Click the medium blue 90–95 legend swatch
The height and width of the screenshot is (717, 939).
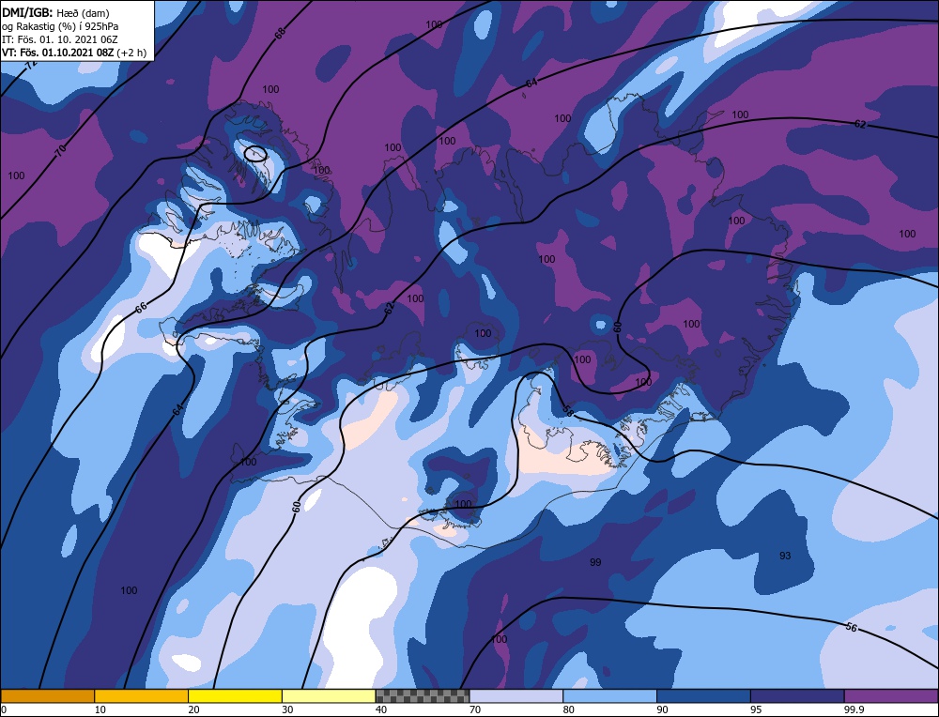coord(703,696)
